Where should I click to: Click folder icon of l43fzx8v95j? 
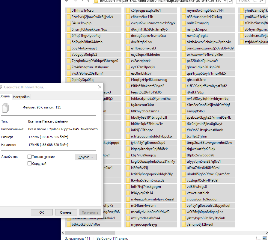coord(128,168)
